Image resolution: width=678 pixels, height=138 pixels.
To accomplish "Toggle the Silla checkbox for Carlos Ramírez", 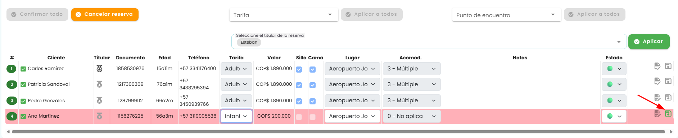I will pyautogui.click(x=299, y=69).
